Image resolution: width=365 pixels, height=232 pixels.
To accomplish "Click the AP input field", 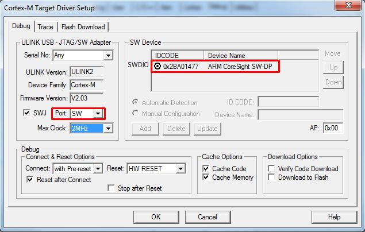I will pos(333,128).
